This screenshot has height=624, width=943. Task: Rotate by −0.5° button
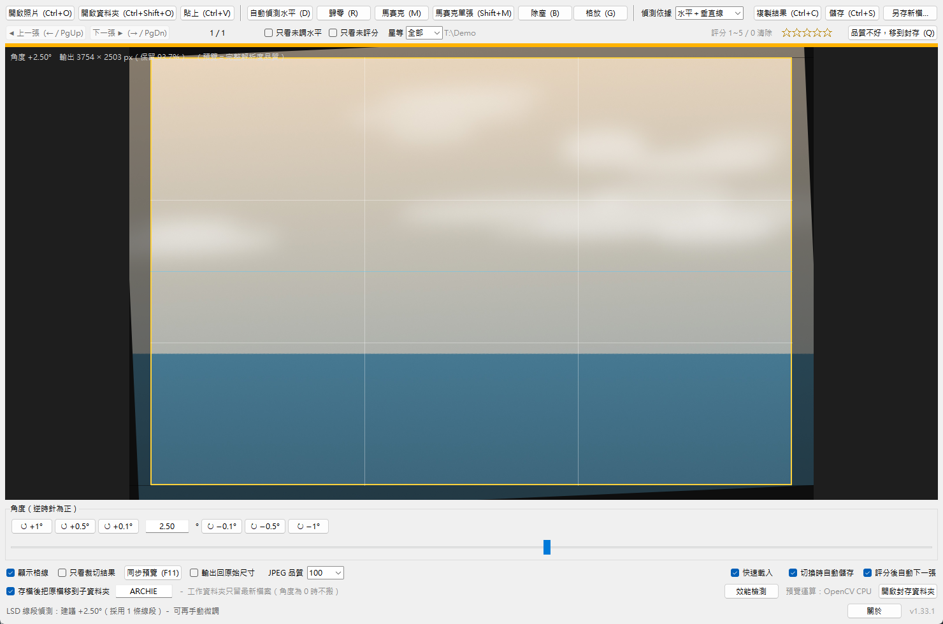point(265,526)
